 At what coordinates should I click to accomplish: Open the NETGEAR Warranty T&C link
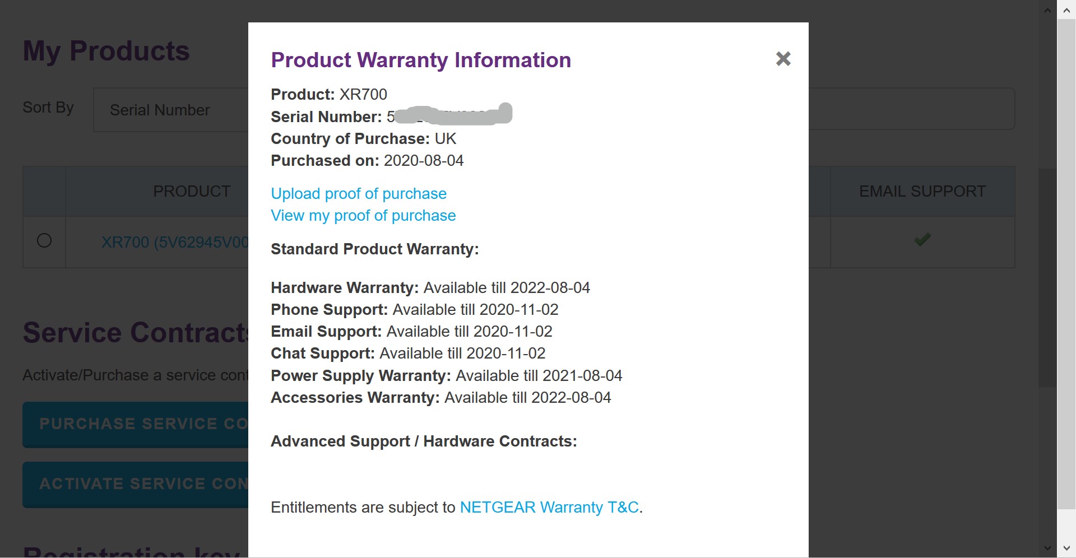pyautogui.click(x=549, y=508)
